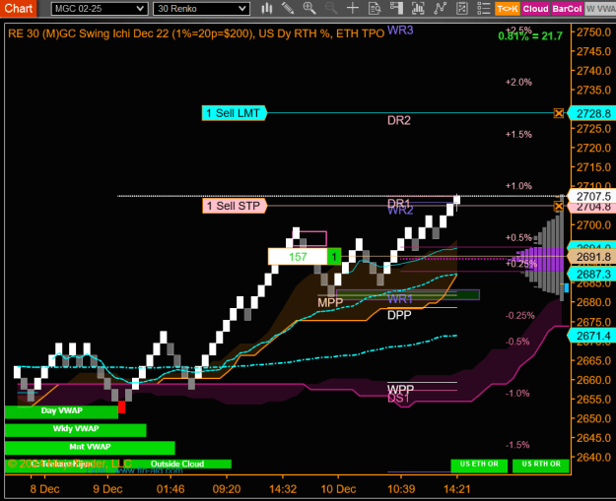Select the Chart tab
The image size is (616, 501).
tap(18, 8)
